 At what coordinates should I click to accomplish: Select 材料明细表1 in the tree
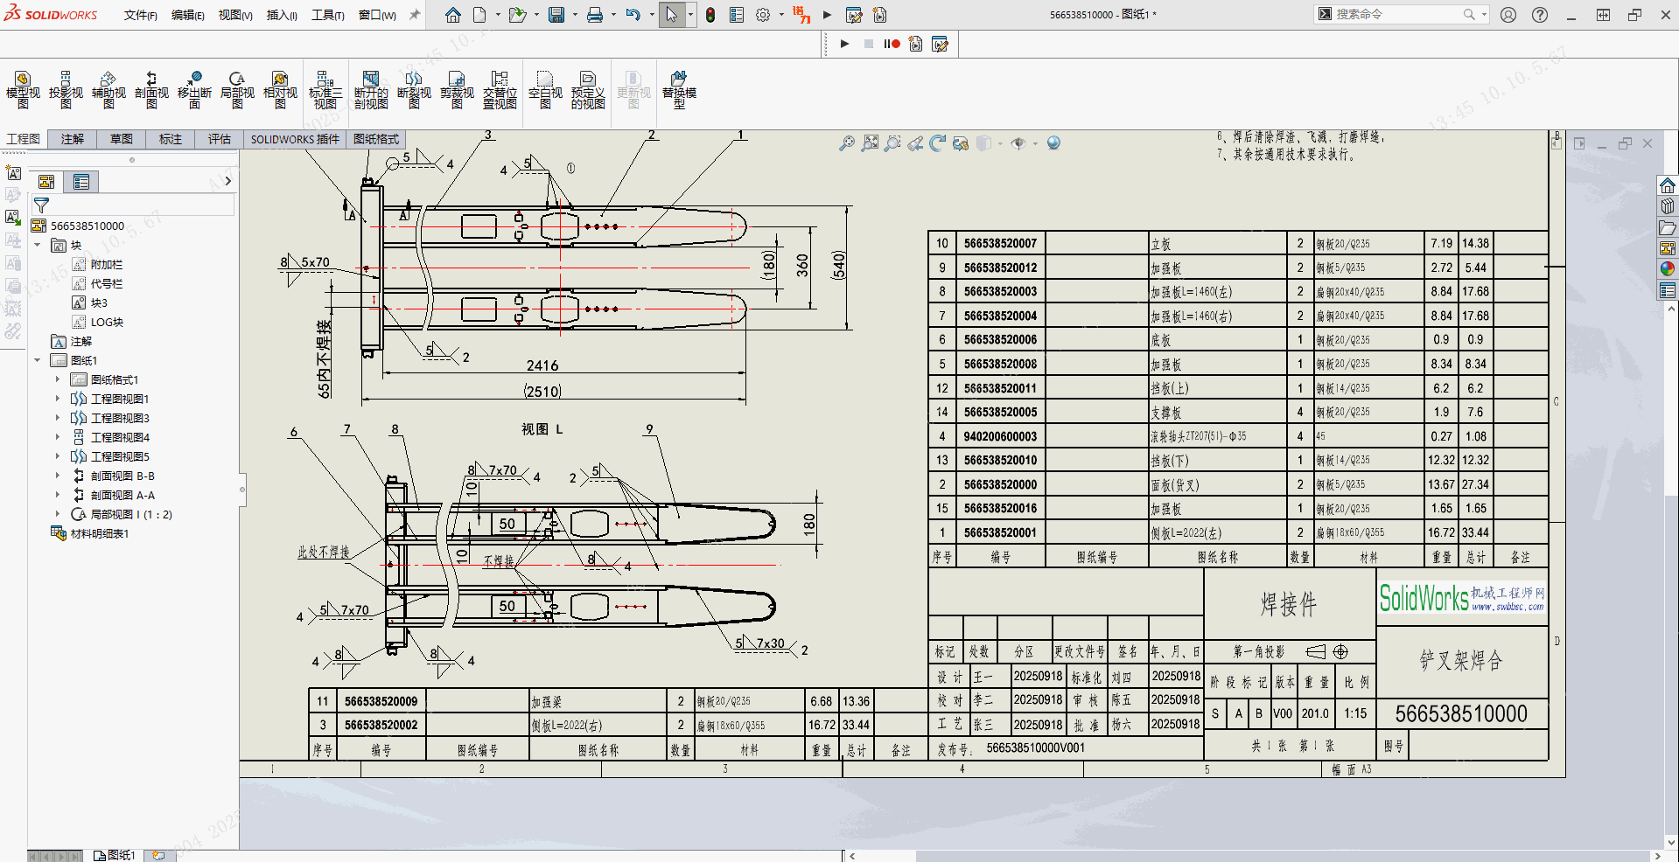(100, 533)
